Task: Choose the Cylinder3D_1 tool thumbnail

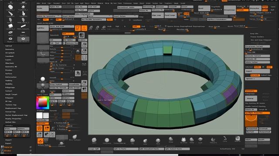Action: (x=10, y=7)
